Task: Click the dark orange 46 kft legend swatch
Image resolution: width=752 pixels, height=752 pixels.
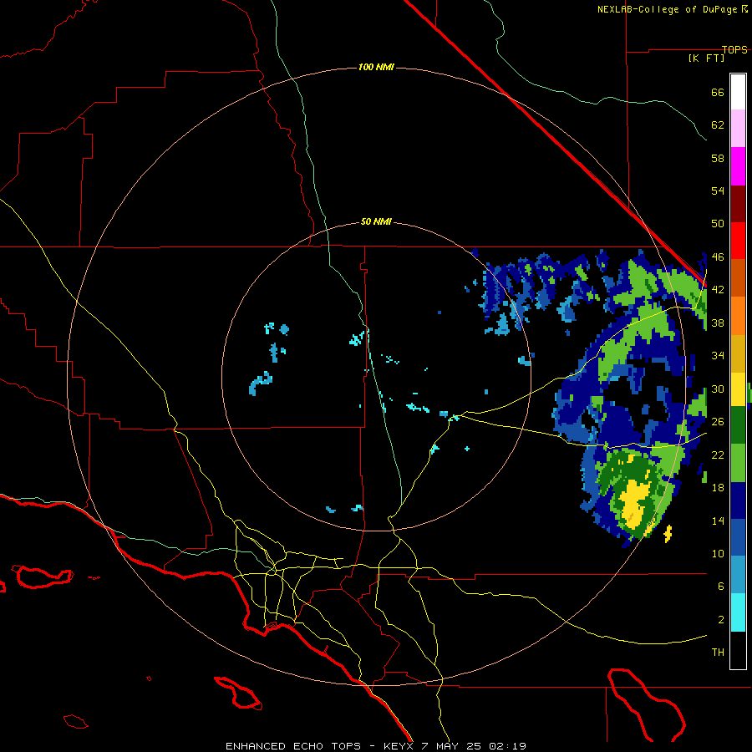Action: [738, 278]
